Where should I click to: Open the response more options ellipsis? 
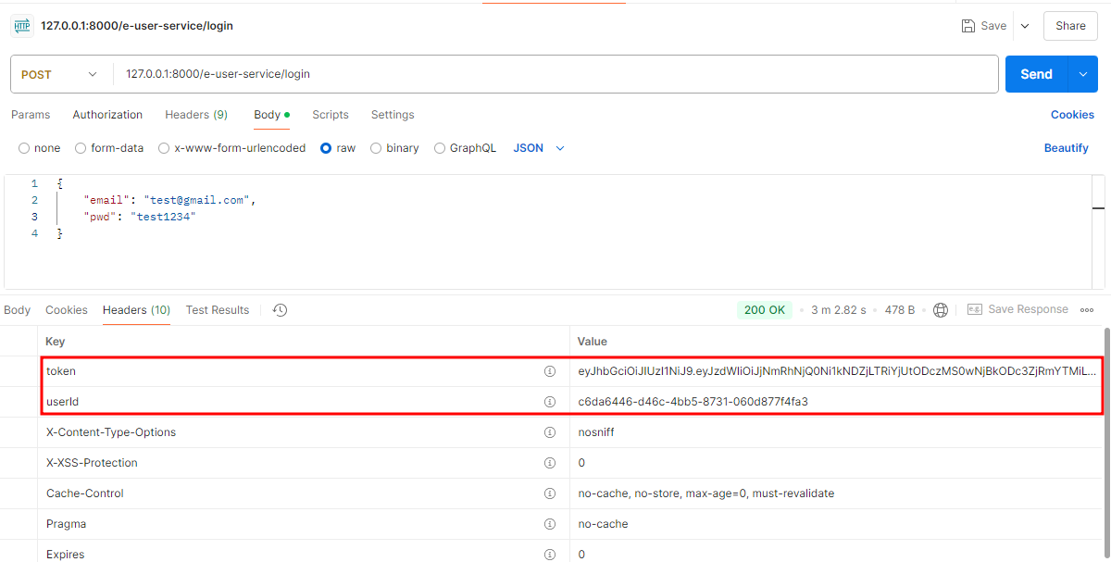coord(1087,310)
